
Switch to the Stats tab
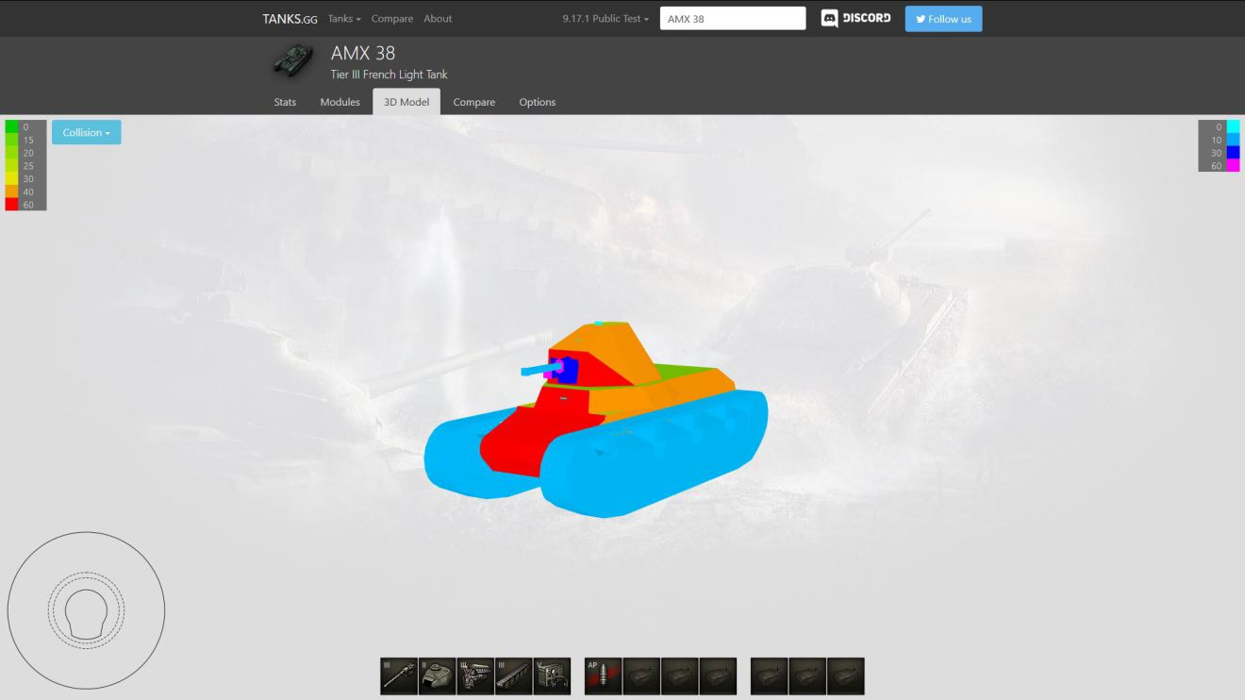click(285, 102)
